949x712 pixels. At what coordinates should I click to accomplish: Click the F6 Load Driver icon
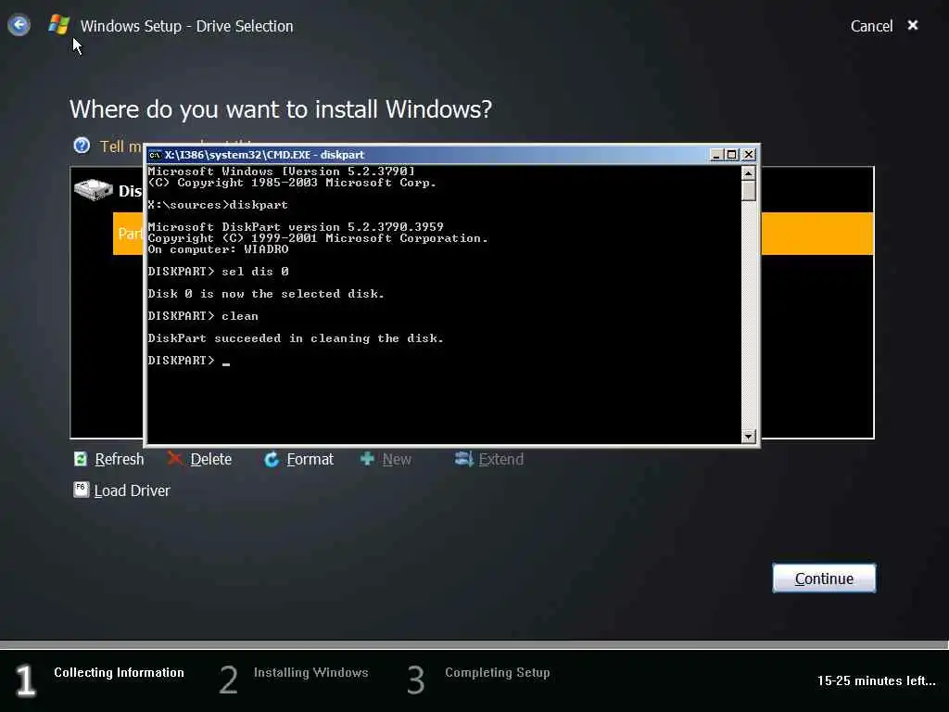tap(82, 489)
